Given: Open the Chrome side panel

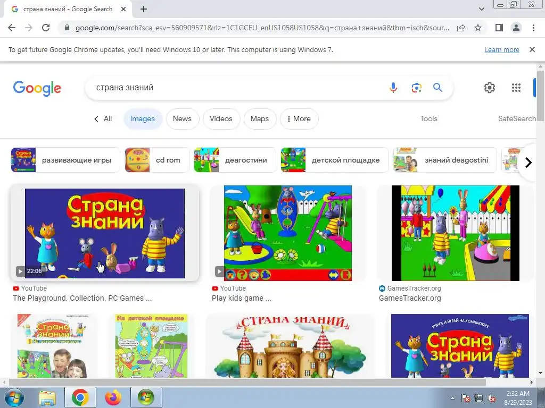Looking at the screenshot, I should click(499, 28).
